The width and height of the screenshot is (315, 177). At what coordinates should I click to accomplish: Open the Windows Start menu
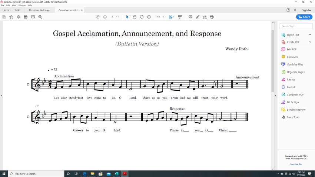pos(4,174)
